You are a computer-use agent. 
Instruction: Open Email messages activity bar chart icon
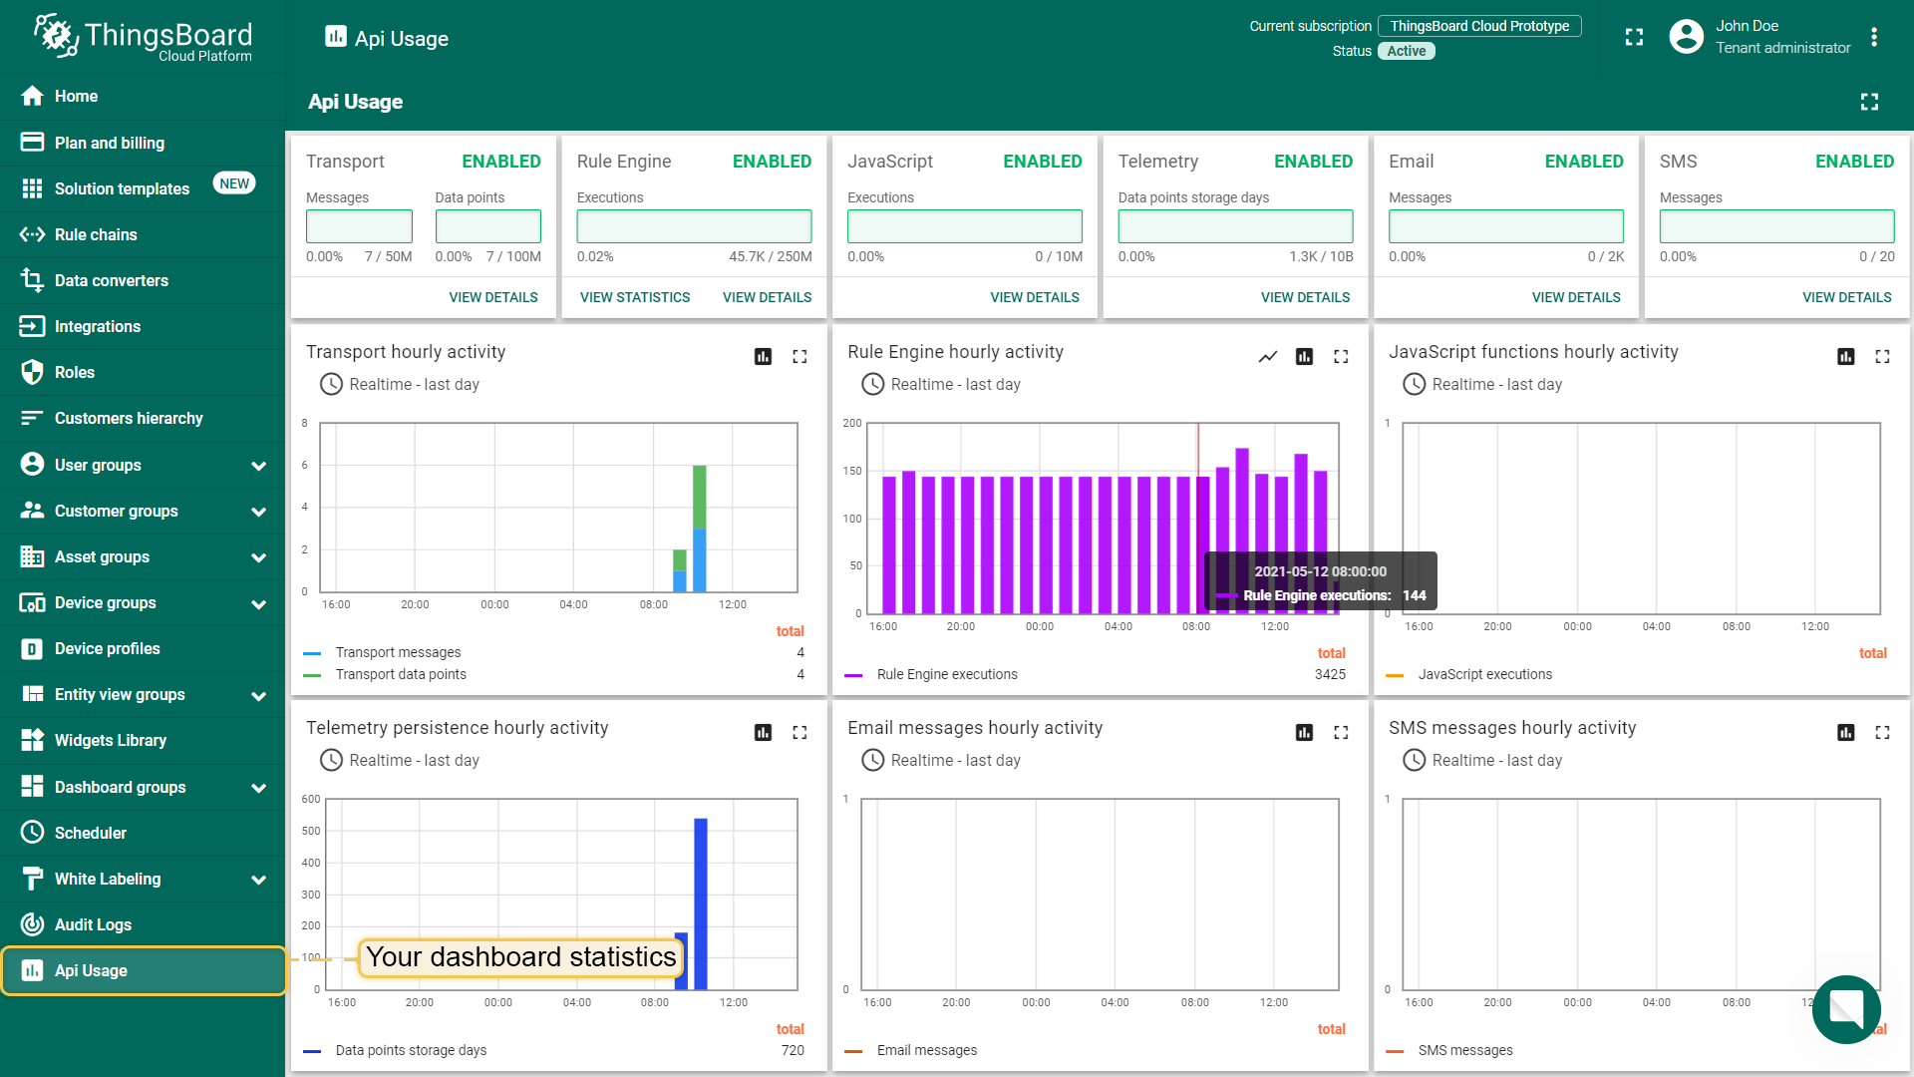click(1304, 732)
